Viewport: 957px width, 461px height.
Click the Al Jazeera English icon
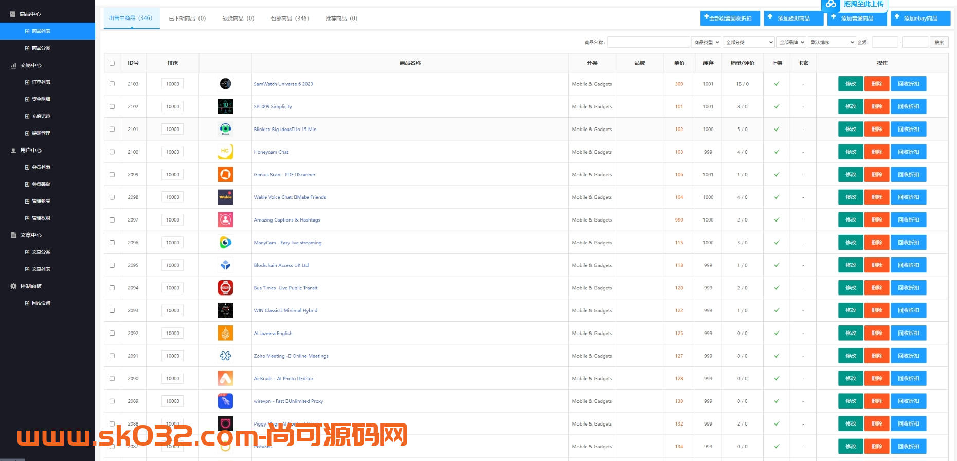pyautogui.click(x=225, y=333)
